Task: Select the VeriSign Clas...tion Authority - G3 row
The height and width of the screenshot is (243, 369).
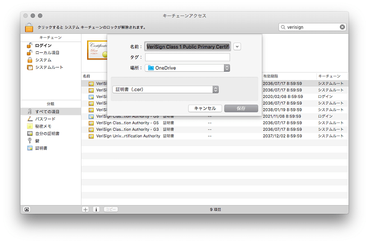Action: tap(215, 130)
